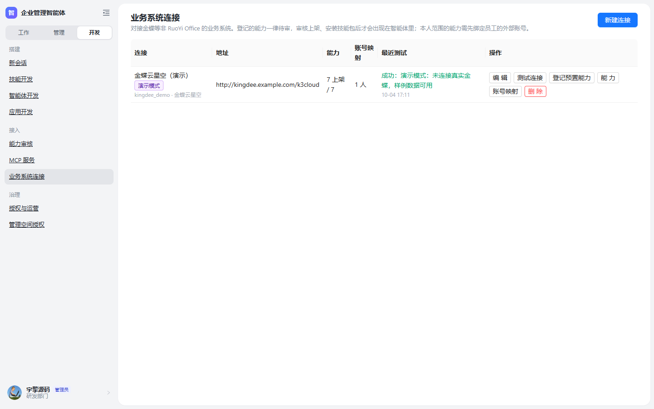Select 业务系统连接 in sidebar
654x409 pixels.
(59, 177)
